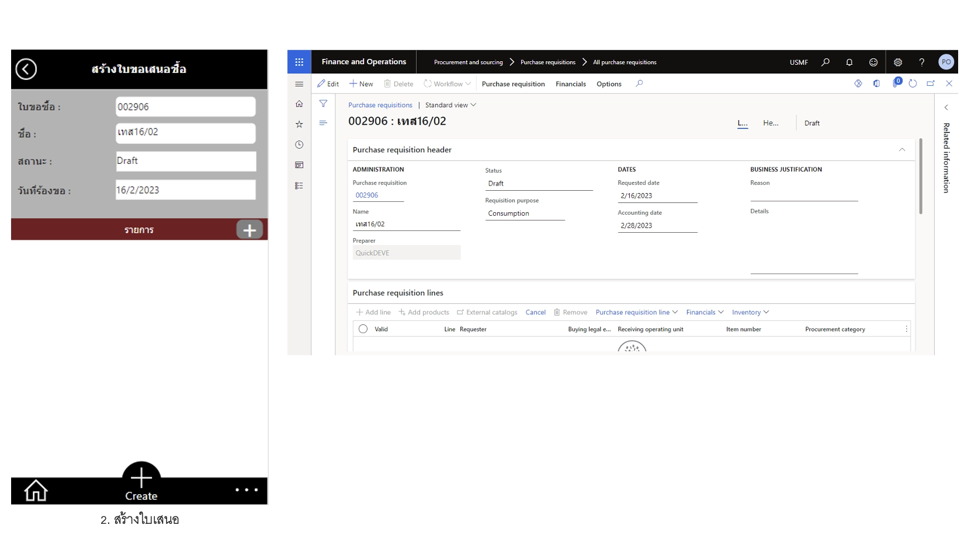Open Workspaces icon in sidebar

point(299,165)
